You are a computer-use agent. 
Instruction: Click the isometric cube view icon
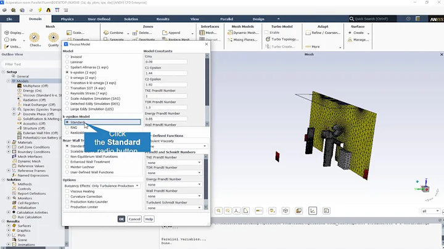pos(286,211)
